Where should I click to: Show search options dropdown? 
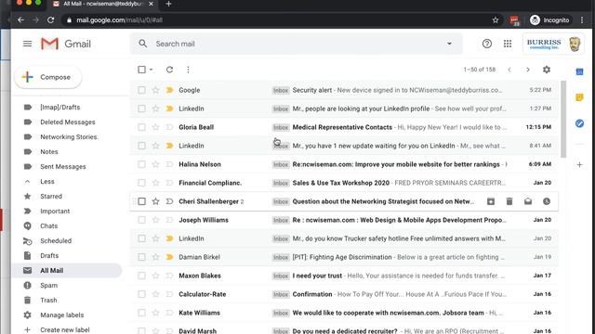coord(449,44)
